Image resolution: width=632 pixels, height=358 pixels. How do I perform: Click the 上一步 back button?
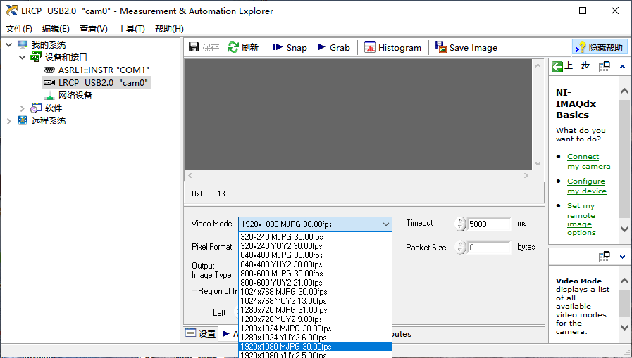tap(570, 66)
